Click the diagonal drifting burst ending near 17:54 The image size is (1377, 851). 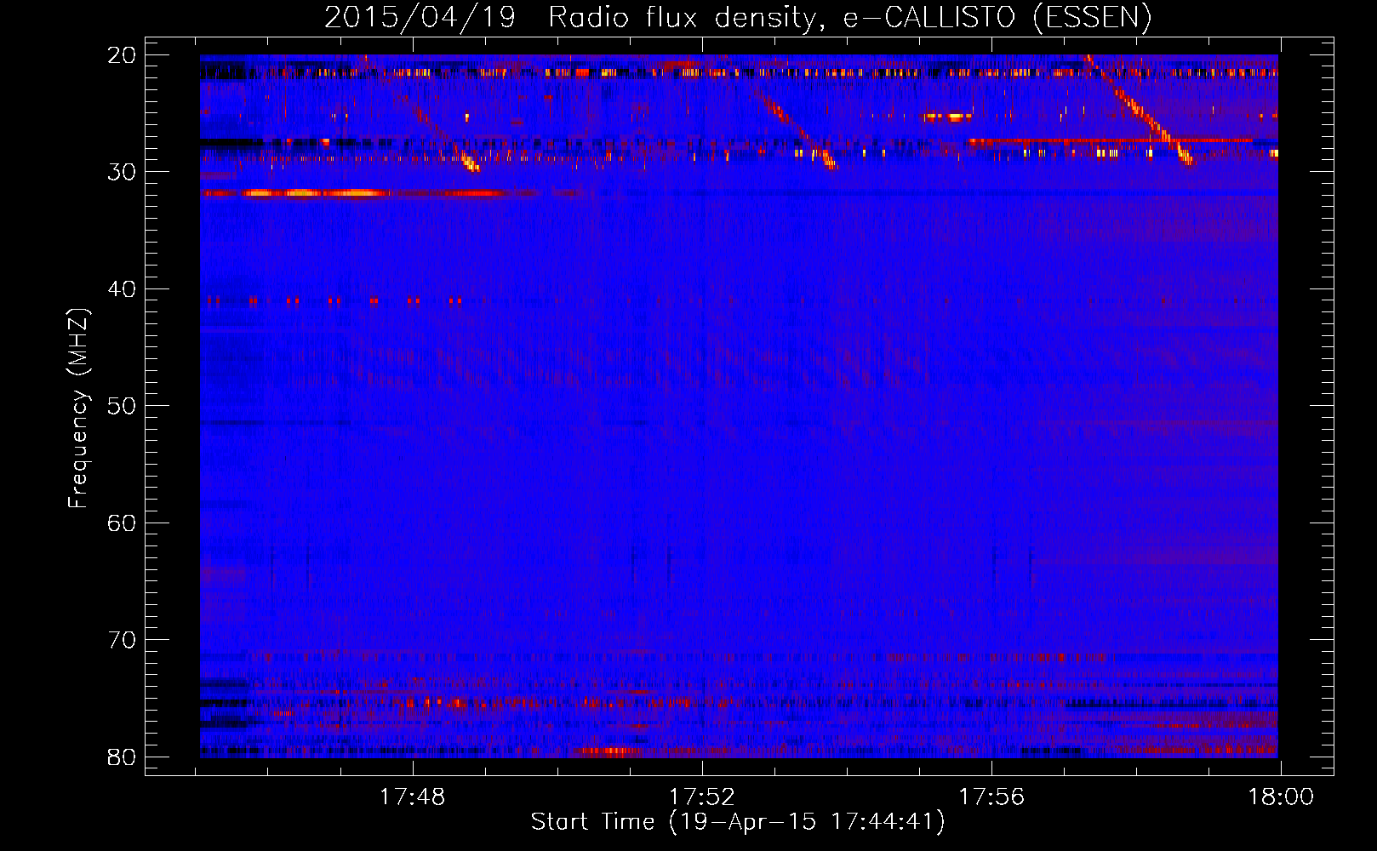tap(781, 111)
